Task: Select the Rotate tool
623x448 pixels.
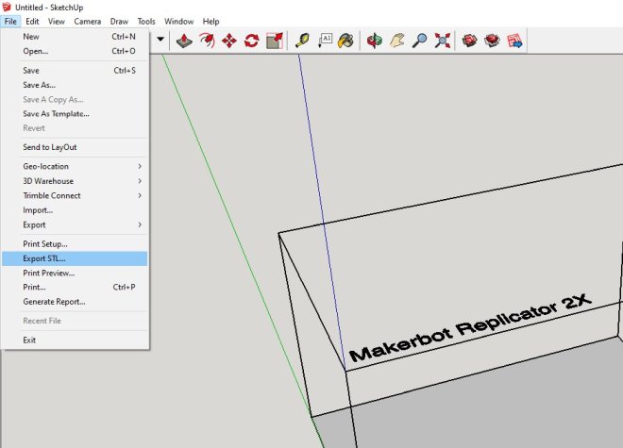Action: tap(251, 41)
